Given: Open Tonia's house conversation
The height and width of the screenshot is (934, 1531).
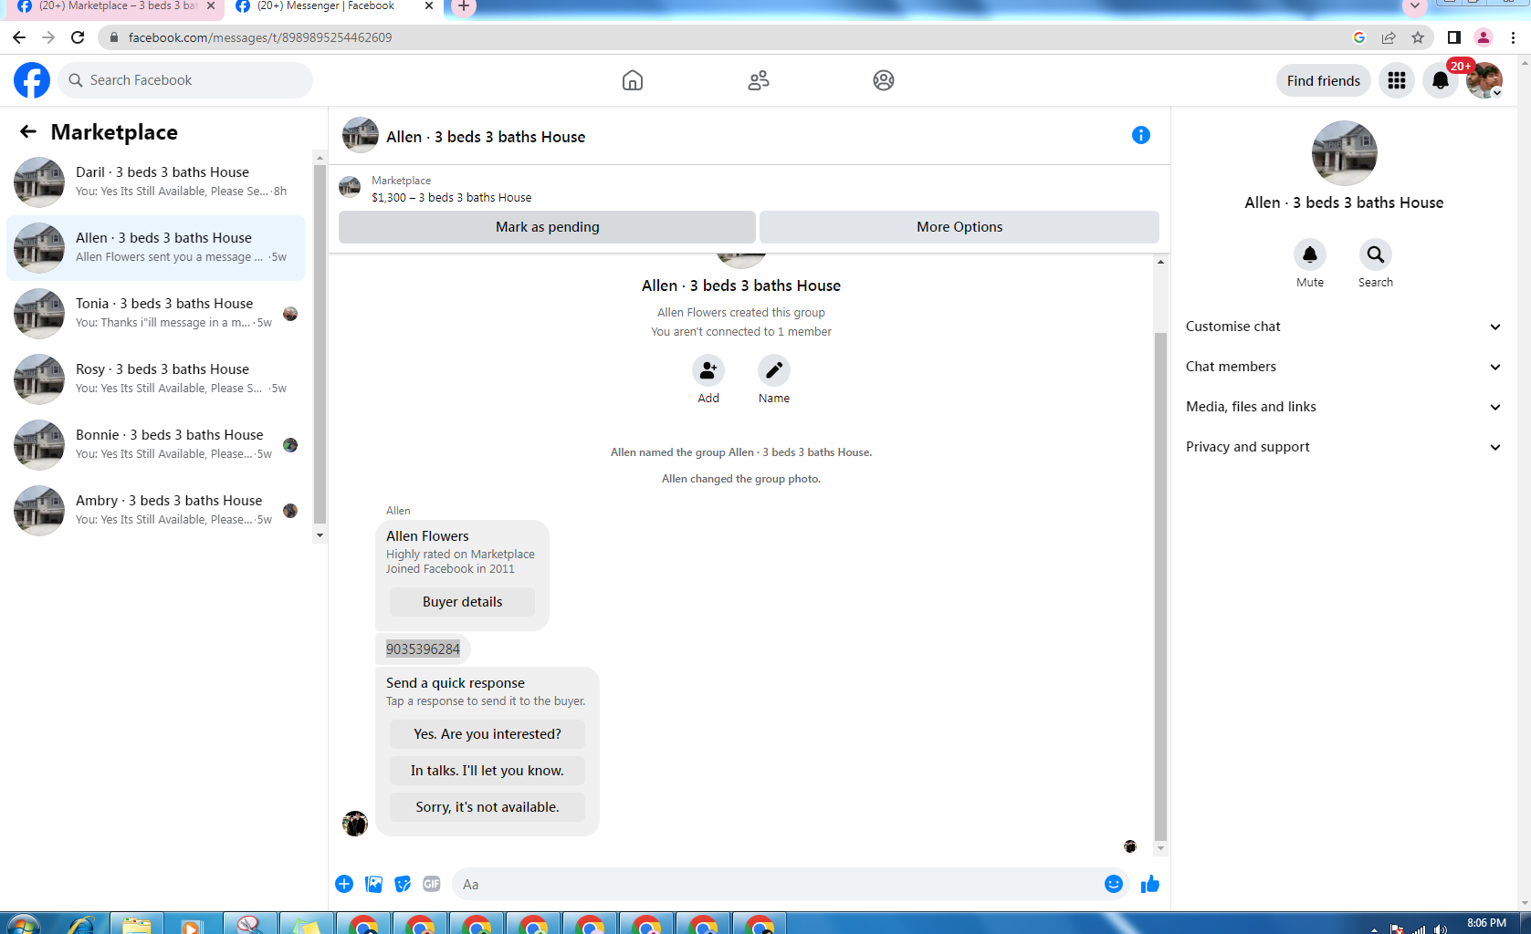Looking at the screenshot, I should [x=156, y=313].
